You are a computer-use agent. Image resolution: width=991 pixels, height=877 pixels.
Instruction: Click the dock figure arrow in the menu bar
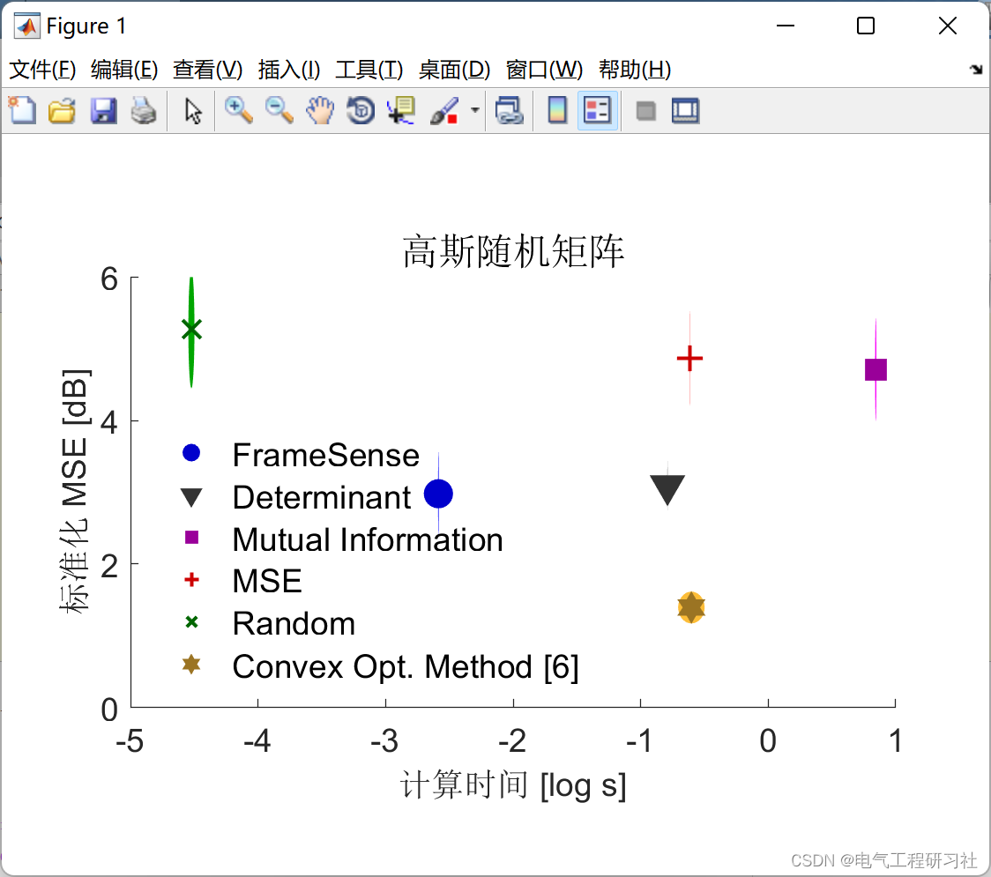(977, 70)
